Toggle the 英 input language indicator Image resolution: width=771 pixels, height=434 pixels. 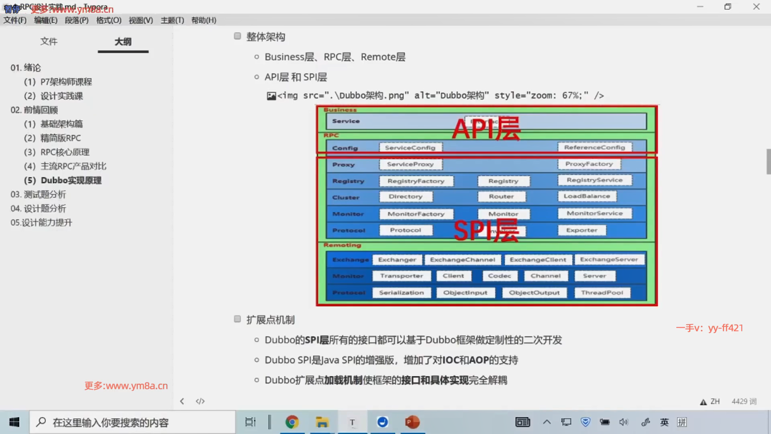point(664,422)
